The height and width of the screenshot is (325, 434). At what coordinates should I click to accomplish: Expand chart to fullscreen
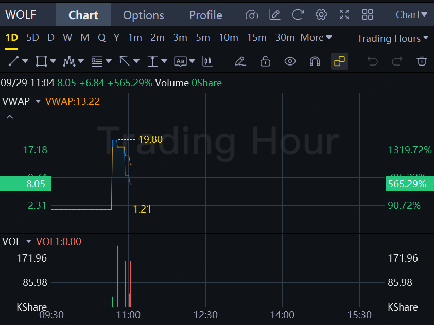[344, 14]
